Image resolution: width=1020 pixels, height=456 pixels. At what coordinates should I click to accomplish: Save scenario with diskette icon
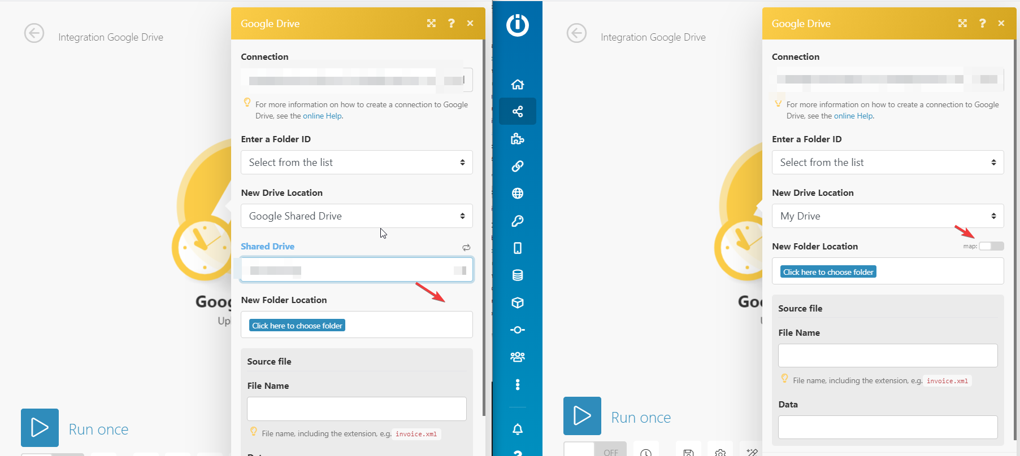point(688,451)
